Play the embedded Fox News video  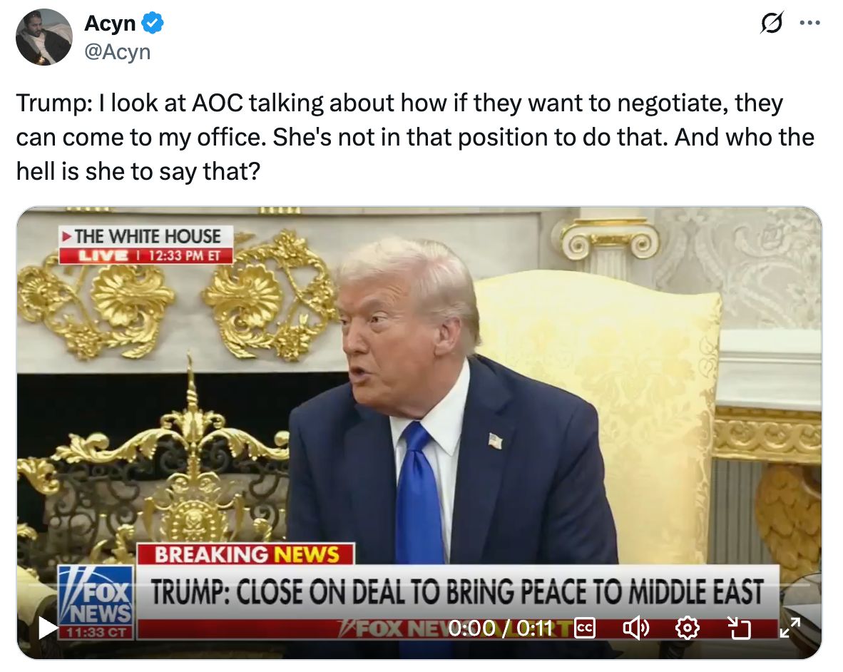pyautogui.click(x=48, y=627)
